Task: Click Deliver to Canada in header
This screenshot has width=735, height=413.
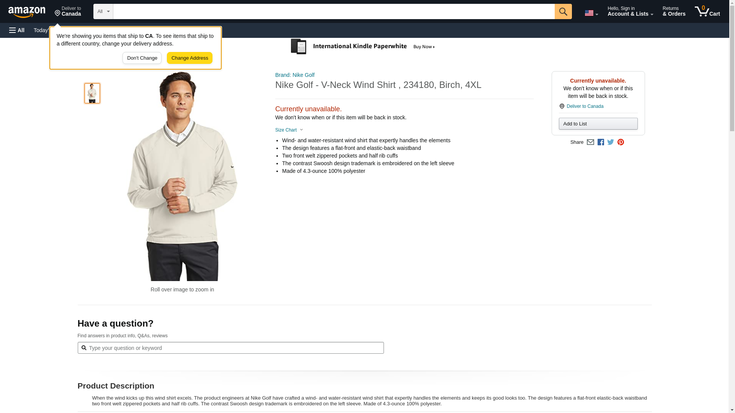Action: 68,11
